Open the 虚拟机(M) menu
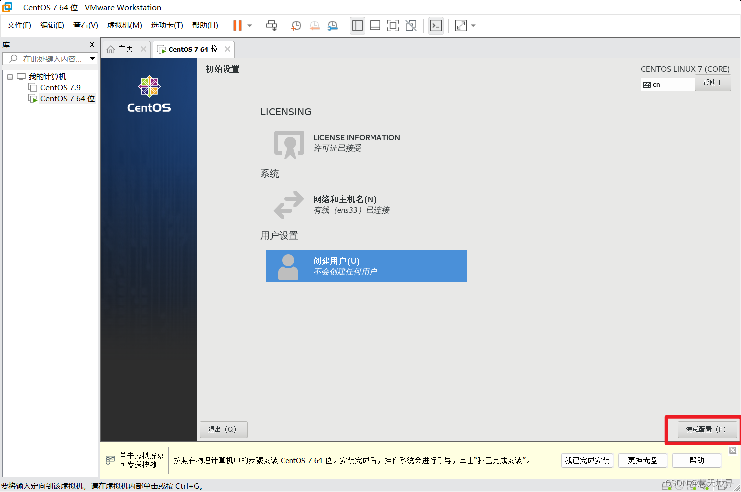The image size is (741, 492). [x=125, y=25]
